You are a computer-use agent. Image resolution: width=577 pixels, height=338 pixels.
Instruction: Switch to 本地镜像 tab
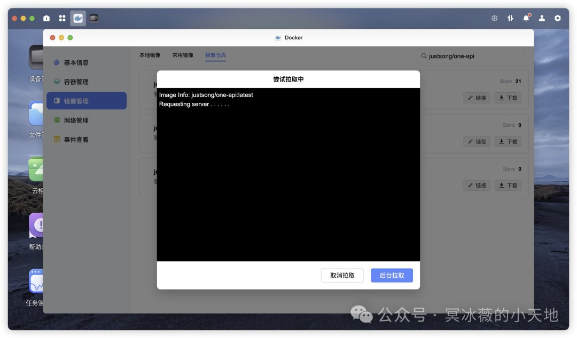point(150,55)
